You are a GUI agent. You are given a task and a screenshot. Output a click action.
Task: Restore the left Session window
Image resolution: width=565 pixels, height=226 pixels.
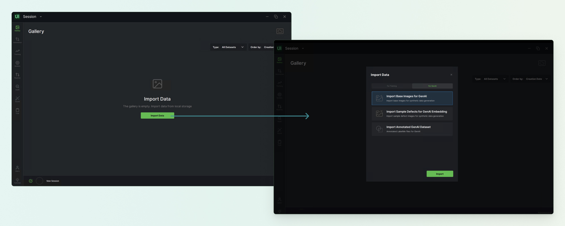[276, 17]
